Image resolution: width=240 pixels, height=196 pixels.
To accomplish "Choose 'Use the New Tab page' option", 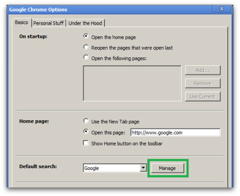I will coord(86,121).
